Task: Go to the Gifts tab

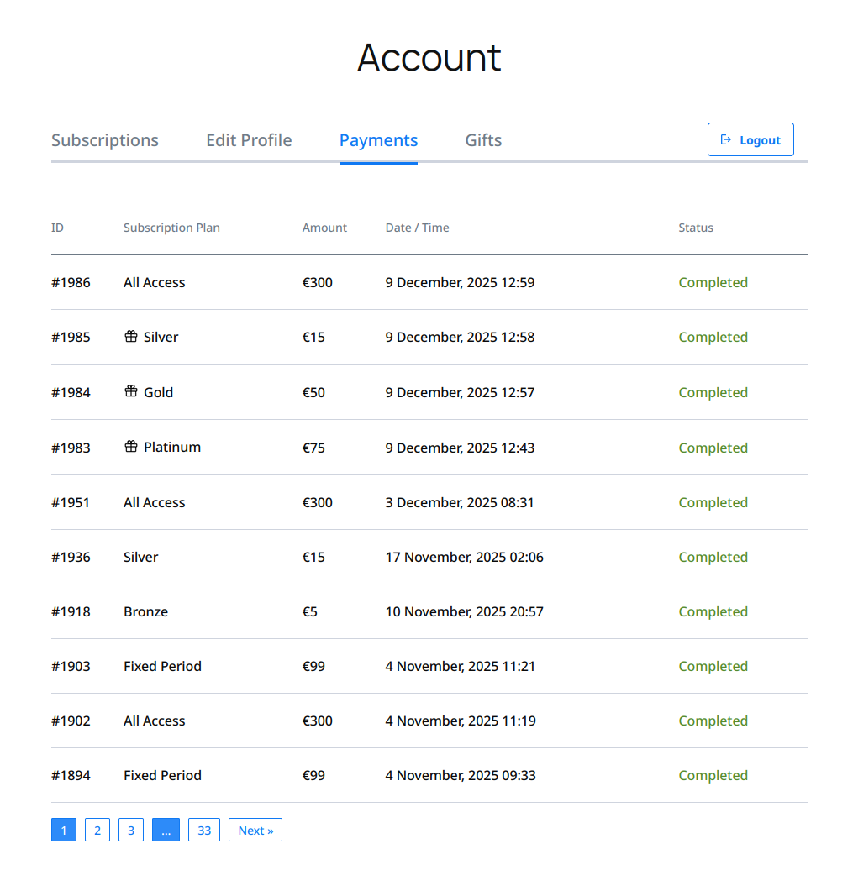Action: pos(483,140)
